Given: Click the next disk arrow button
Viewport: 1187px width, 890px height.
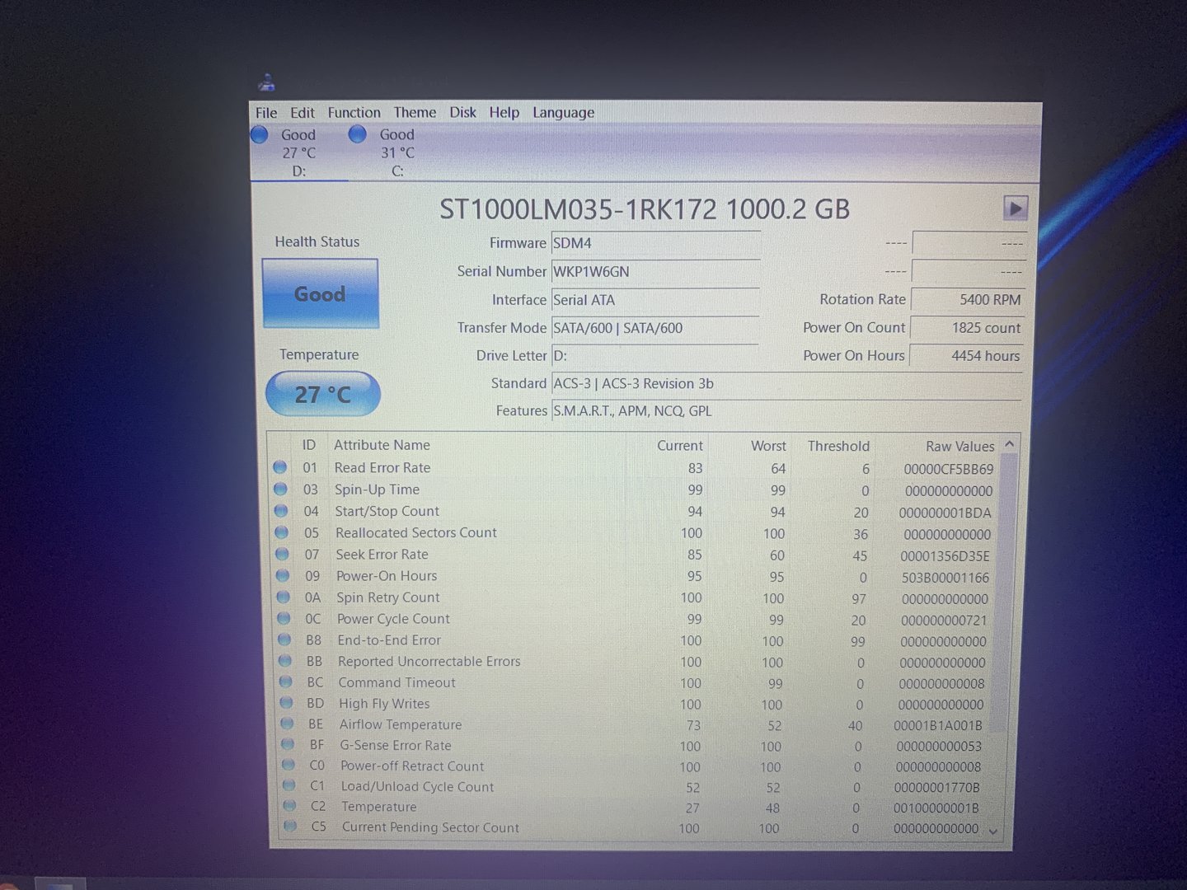Looking at the screenshot, I should click(x=1015, y=208).
